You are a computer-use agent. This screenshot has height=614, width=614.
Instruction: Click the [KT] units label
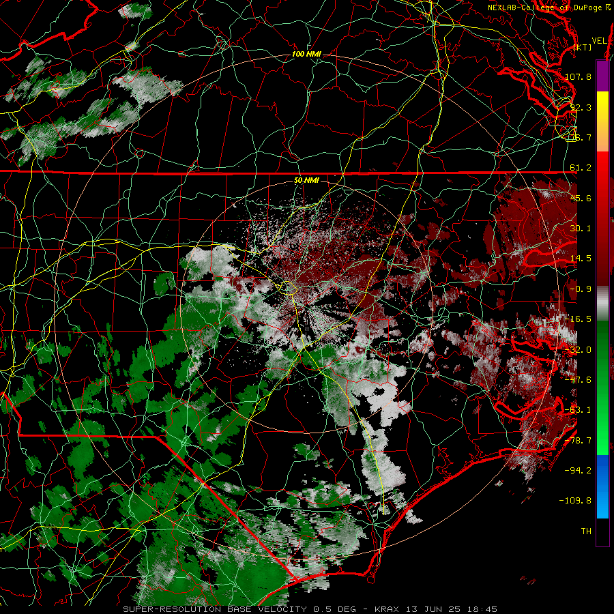[583, 47]
